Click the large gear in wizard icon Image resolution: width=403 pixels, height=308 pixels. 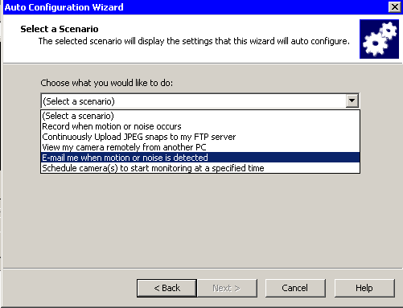[375, 44]
